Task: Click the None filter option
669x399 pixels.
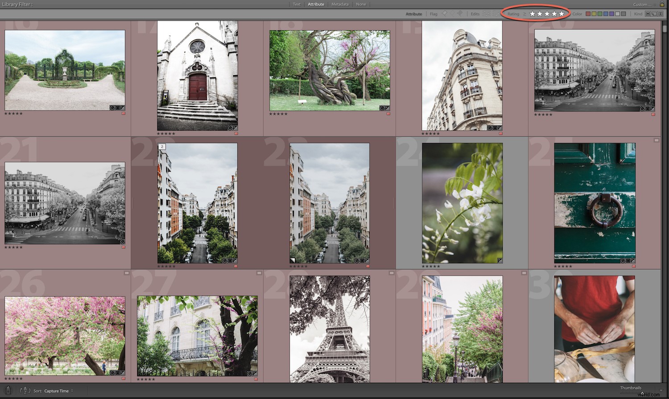Action: coord(361,4)
